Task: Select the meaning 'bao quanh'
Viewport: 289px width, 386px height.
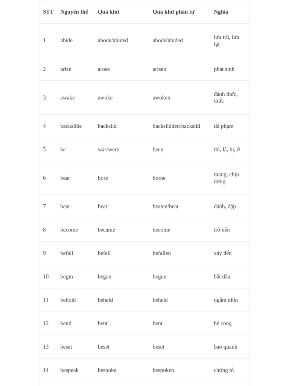Action: (x=225, y=347)
